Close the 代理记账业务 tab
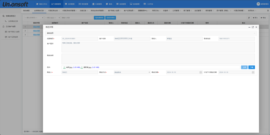270x135 pixels. click(59, 10)
